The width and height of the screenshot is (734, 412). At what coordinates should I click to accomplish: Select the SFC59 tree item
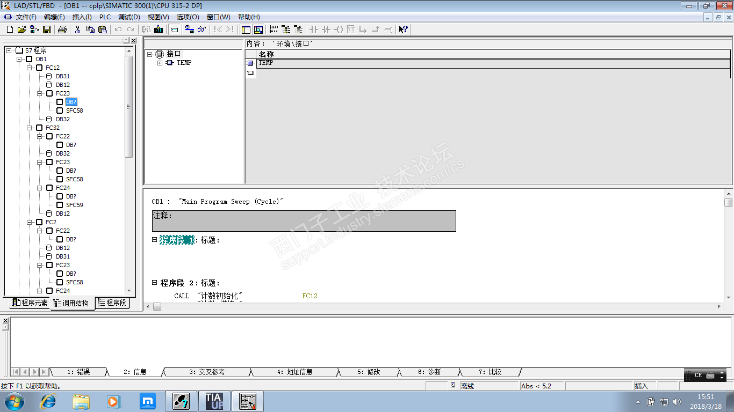point(75,205)
